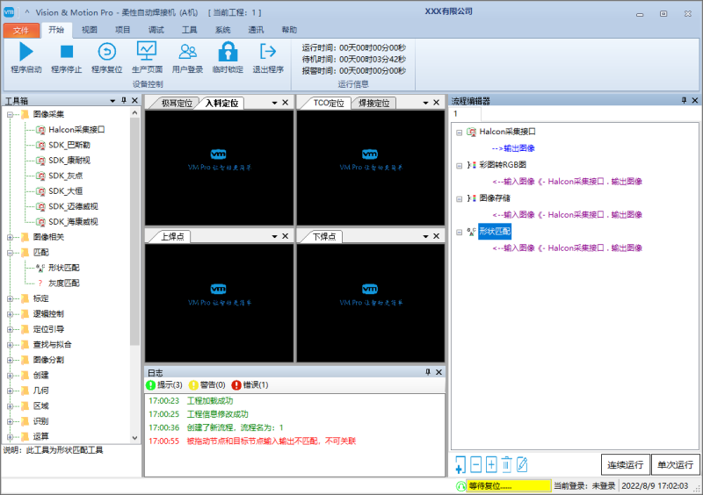This screenshot has width=703, height=495.
Task: Switch to the 调试 ribbon tab
Action: tap(156, 29)
